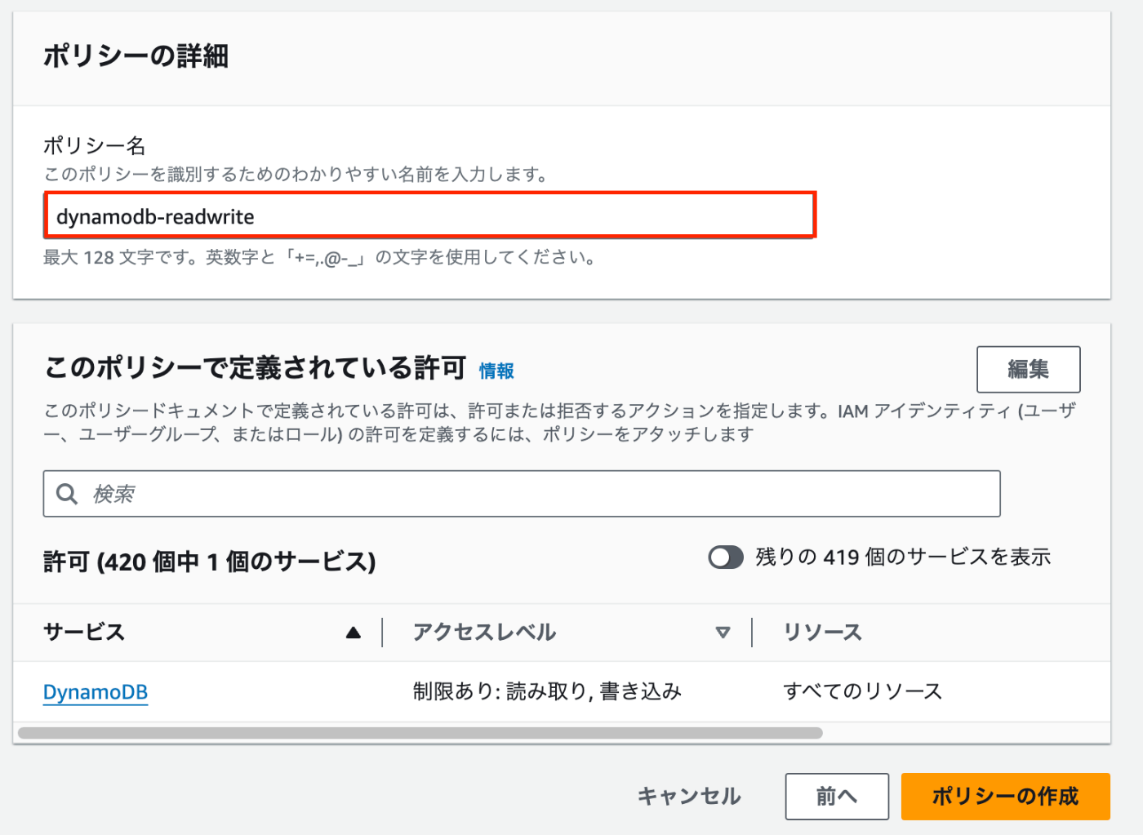Click the リソース column header

(822, 633)
